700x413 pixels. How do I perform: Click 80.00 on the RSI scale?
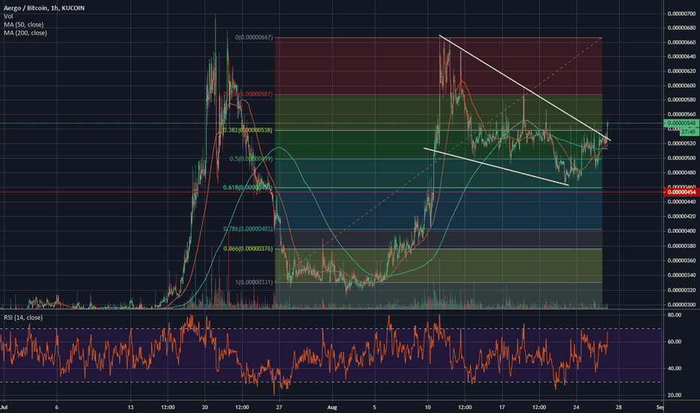click(674, 315)
